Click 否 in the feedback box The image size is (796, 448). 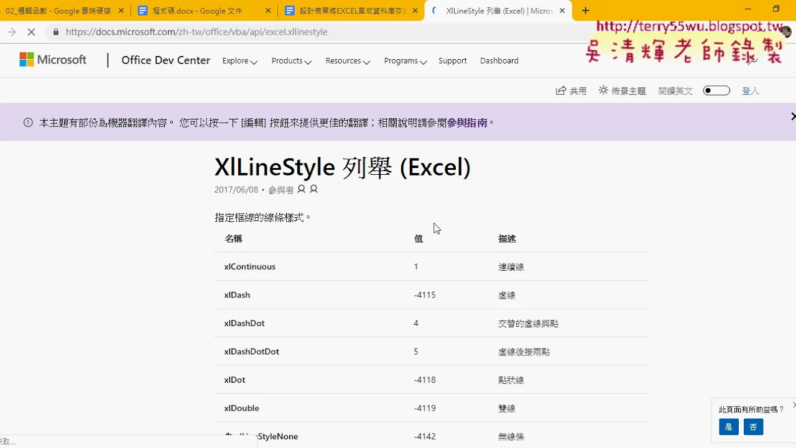753,427
